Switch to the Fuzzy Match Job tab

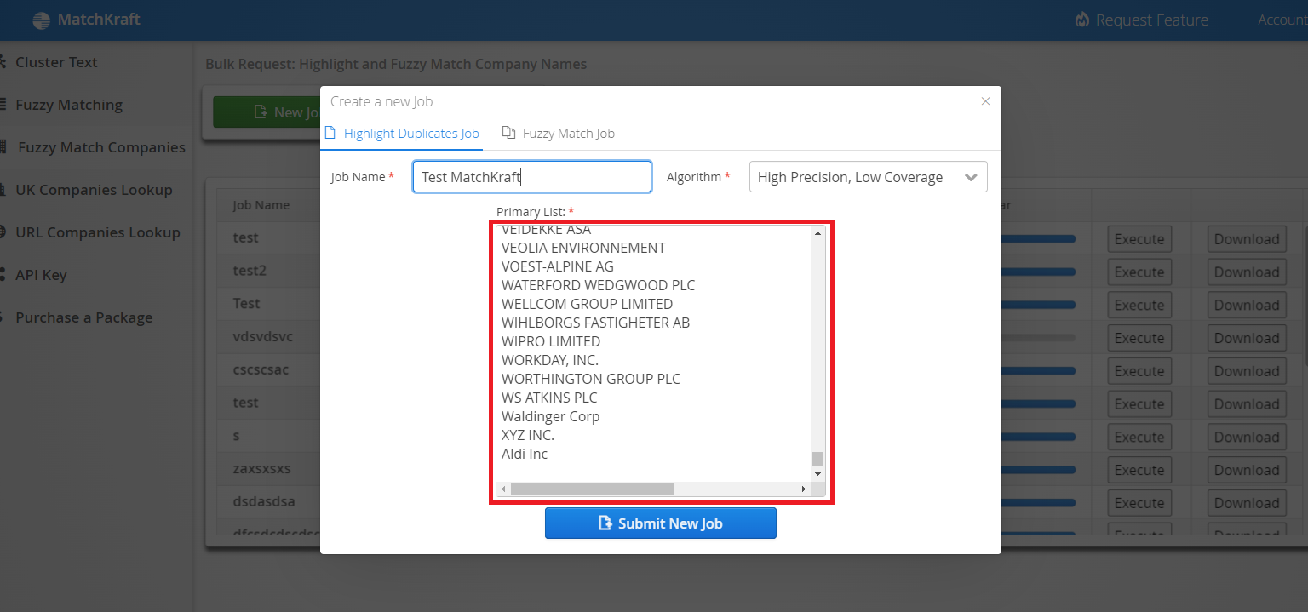click(559, 133)
